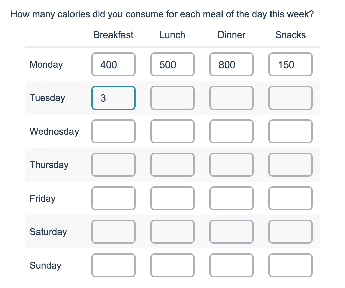Select the Monday Snacks field showing 150
This screenshot has width=345, height=288.
pos(290,64)
